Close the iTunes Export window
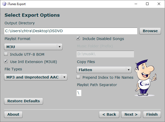 (x=158, y=4)
